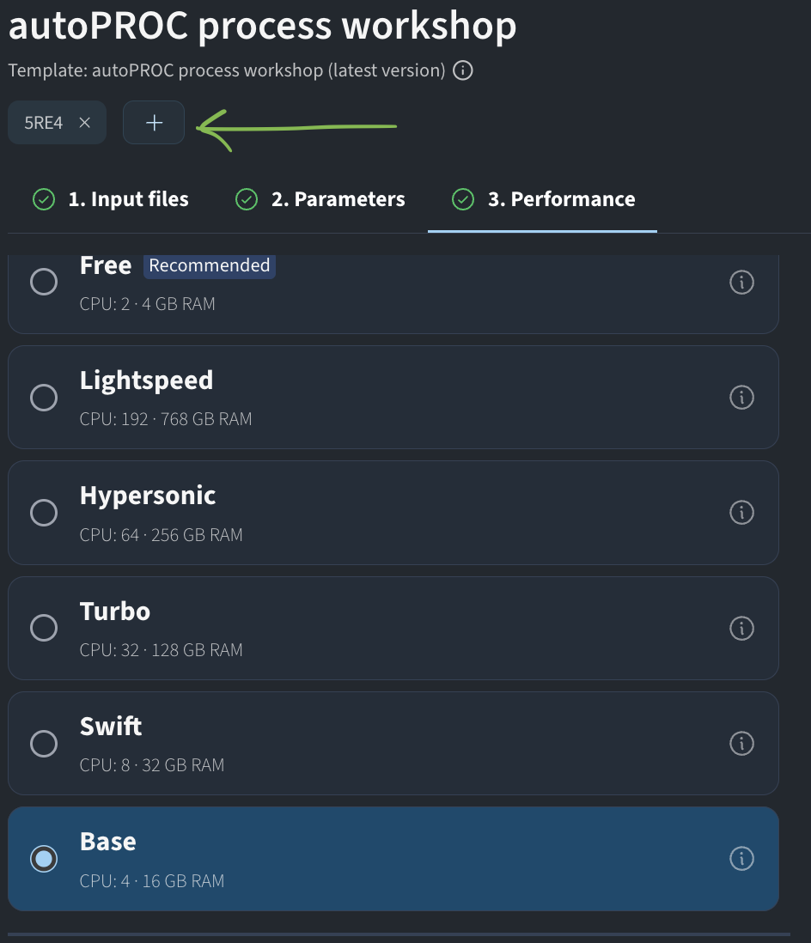The width and height of the screenshot is (811, 943).
Task: Select the Free radio button
Action: (x=44, y=282)
